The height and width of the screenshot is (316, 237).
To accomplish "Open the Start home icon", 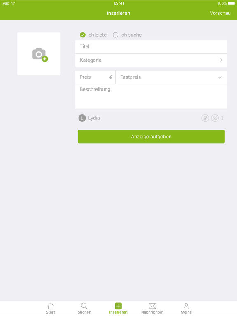I will coord(50,306).
